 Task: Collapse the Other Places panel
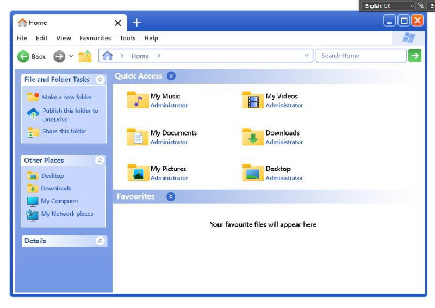(x=100, y=161)
